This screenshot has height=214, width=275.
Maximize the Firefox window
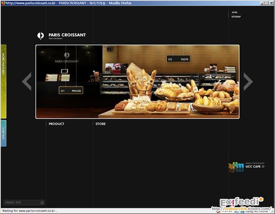pyautogui.click(x=266, y=3)
